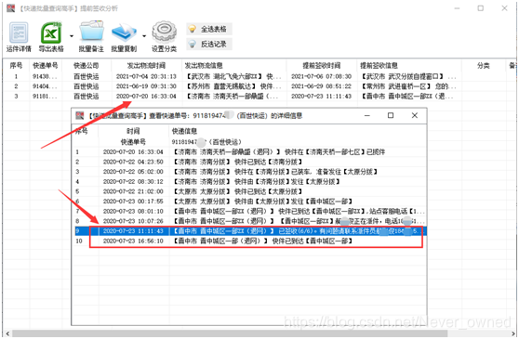Click the 【常州市 武进雀桥一区】 sign info cell
Image resolution: width=519 pixels, height=339 pixels.
pos(408,86)
